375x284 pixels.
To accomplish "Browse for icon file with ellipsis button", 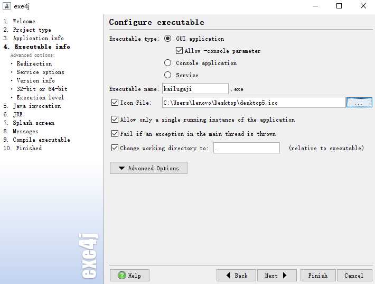I will [x=359, y=103].
